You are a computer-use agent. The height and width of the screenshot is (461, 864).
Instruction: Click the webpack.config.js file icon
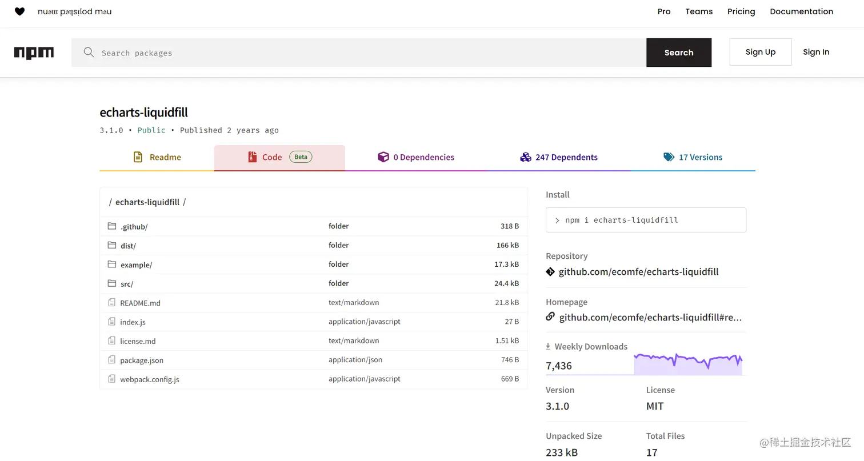click(112, 379)
